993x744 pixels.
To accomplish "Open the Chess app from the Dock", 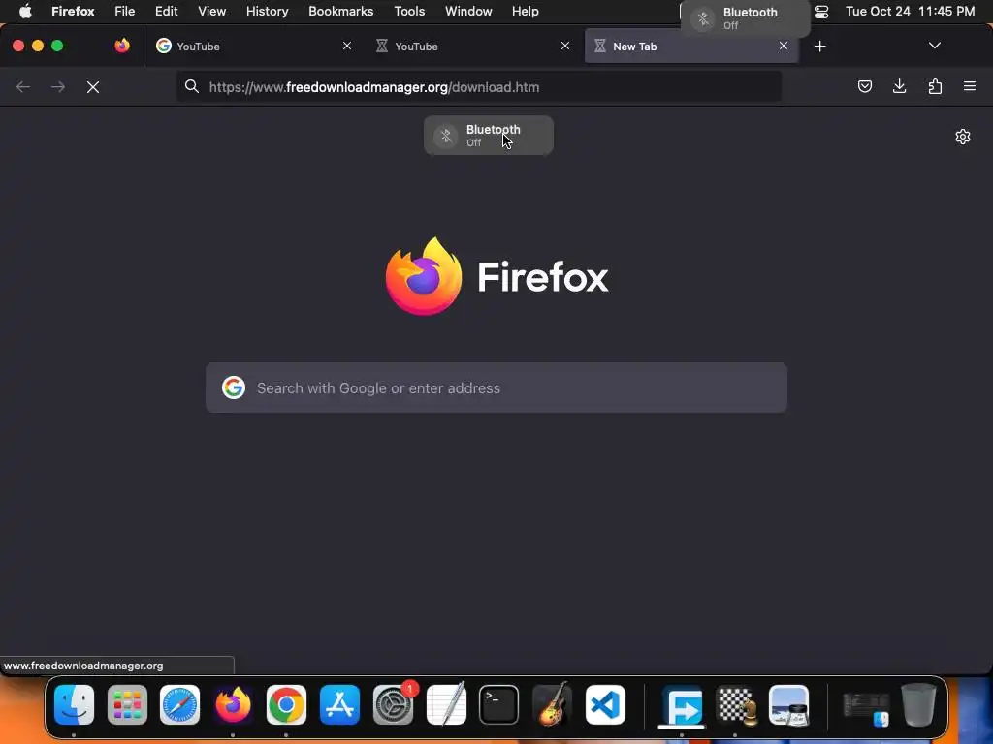I will [735, 704].
